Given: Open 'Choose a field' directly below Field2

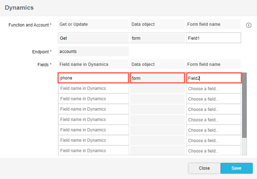Looking at the screenshot, I should [213, 88].
